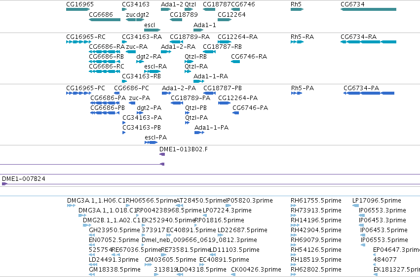Select the RH61755.5prime EST
The image size is (420, 277).
tap(293, 206)
